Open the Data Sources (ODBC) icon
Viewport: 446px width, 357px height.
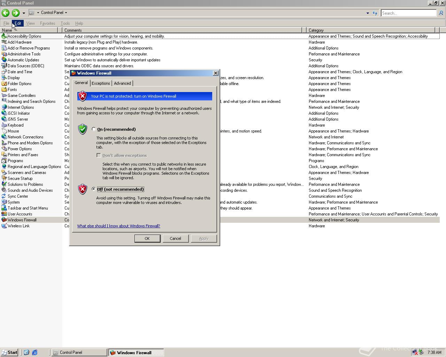(4, 66)
